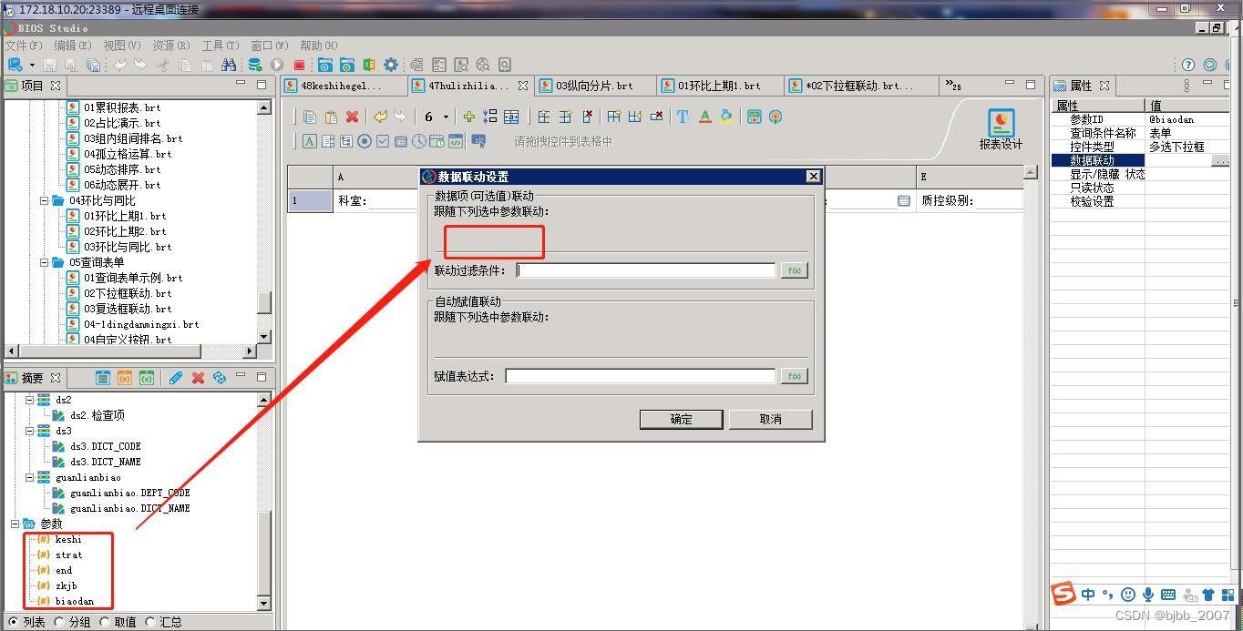1243x631 pixels.
Task: Click the fill color bucket icon
Action: 726,117
